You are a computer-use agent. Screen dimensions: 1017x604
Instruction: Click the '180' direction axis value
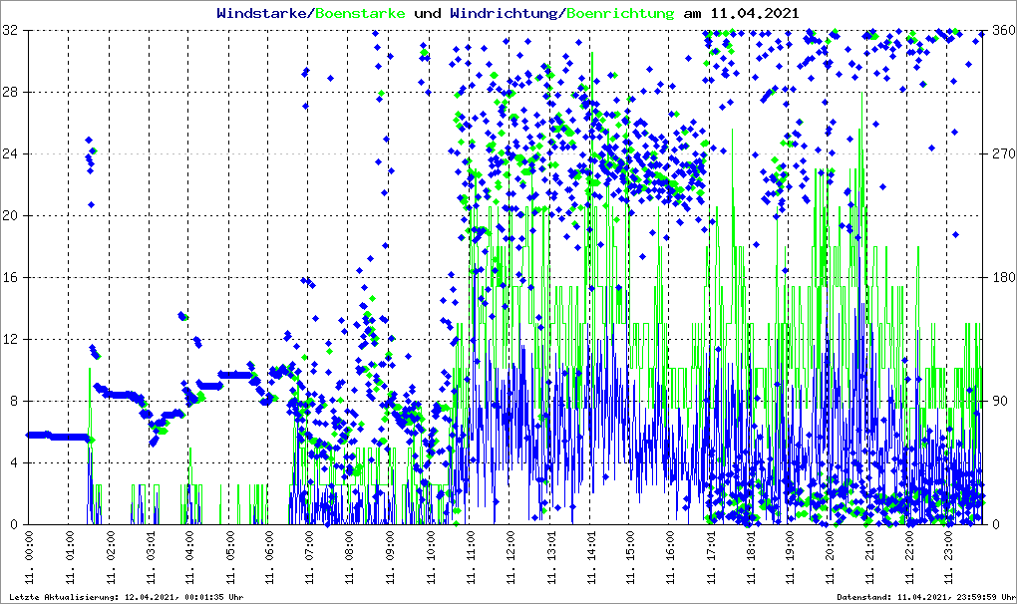pyautogui.click(x=1000, y=278)
